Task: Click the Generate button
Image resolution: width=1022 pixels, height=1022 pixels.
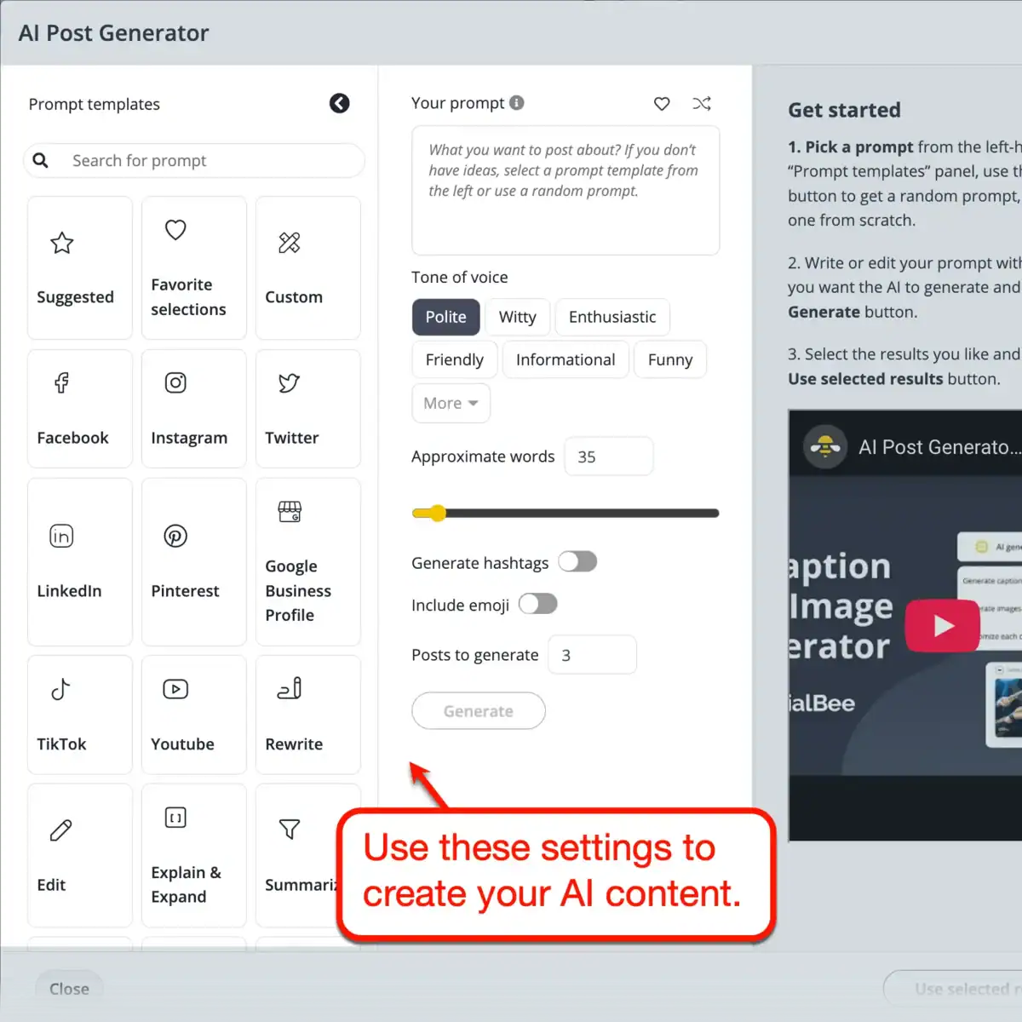Action: (x=478, y=710)
